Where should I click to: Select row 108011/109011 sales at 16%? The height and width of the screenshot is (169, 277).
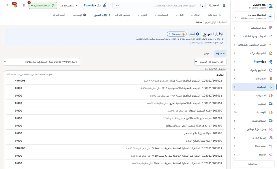115,81
